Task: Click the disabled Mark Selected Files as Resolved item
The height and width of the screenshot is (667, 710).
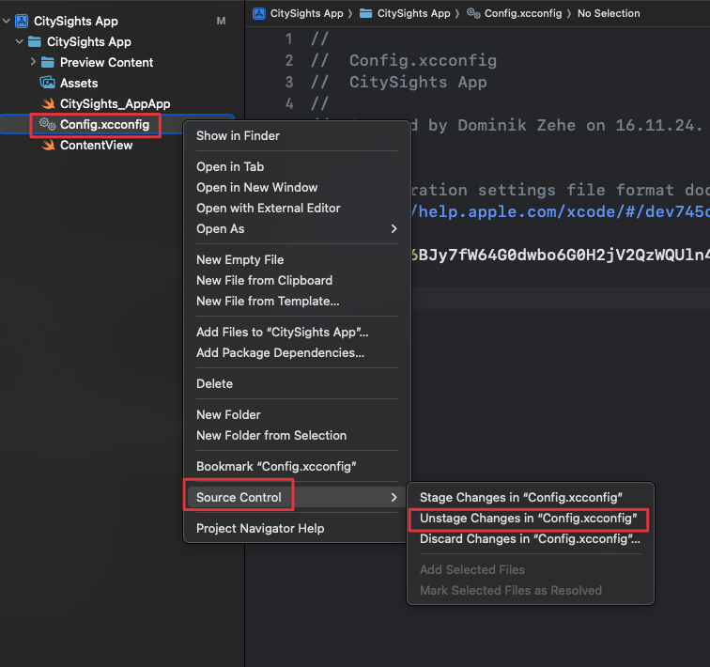Action: click(x=531, y=591)
